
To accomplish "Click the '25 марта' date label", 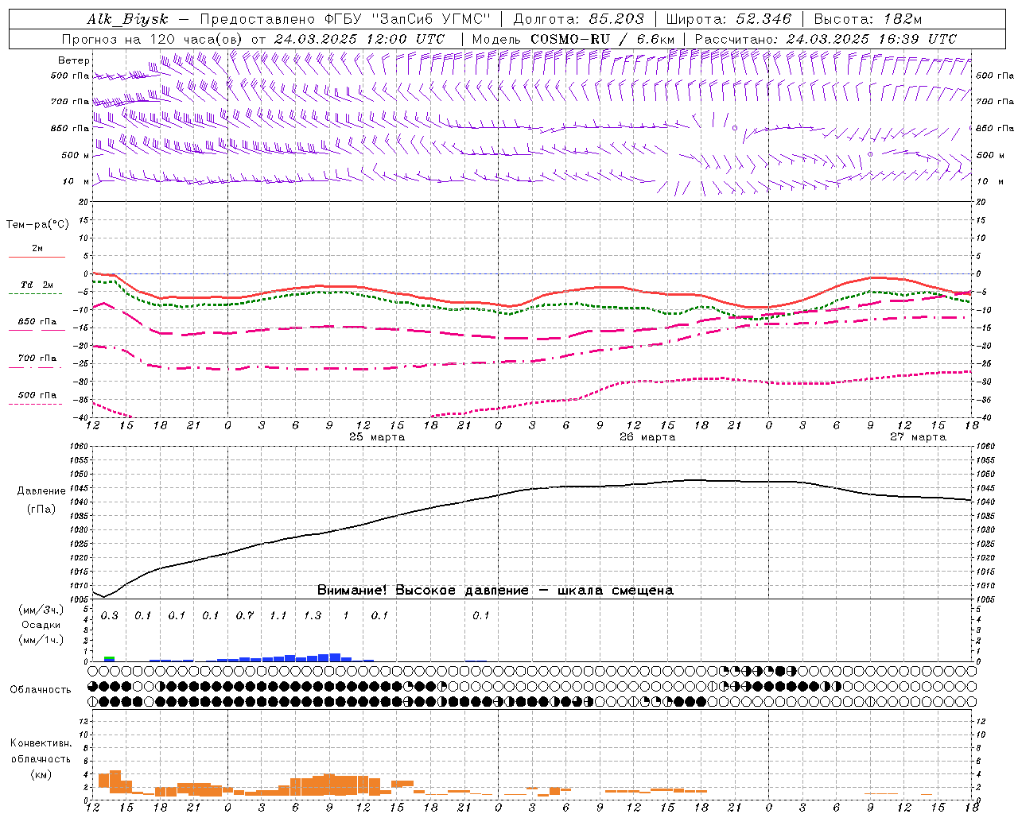I will pos(377,437).
